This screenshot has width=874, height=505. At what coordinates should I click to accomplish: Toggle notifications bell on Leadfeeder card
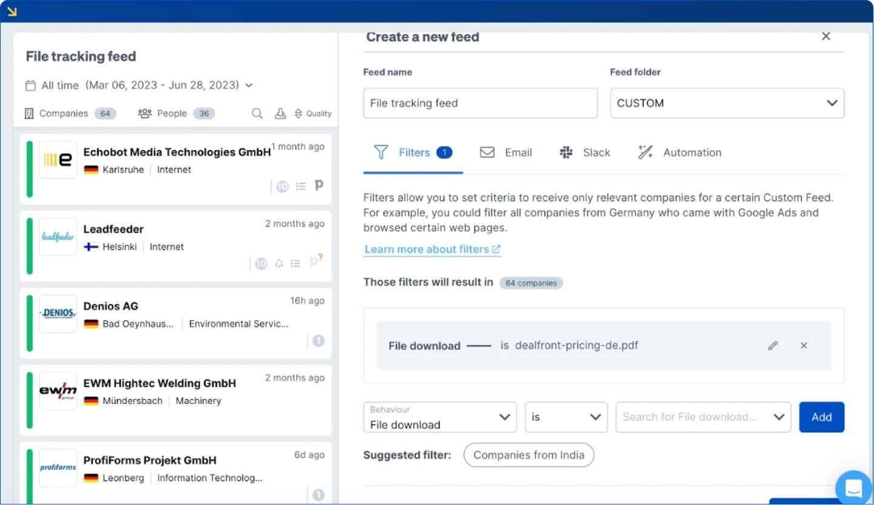[x=278, y=263]
